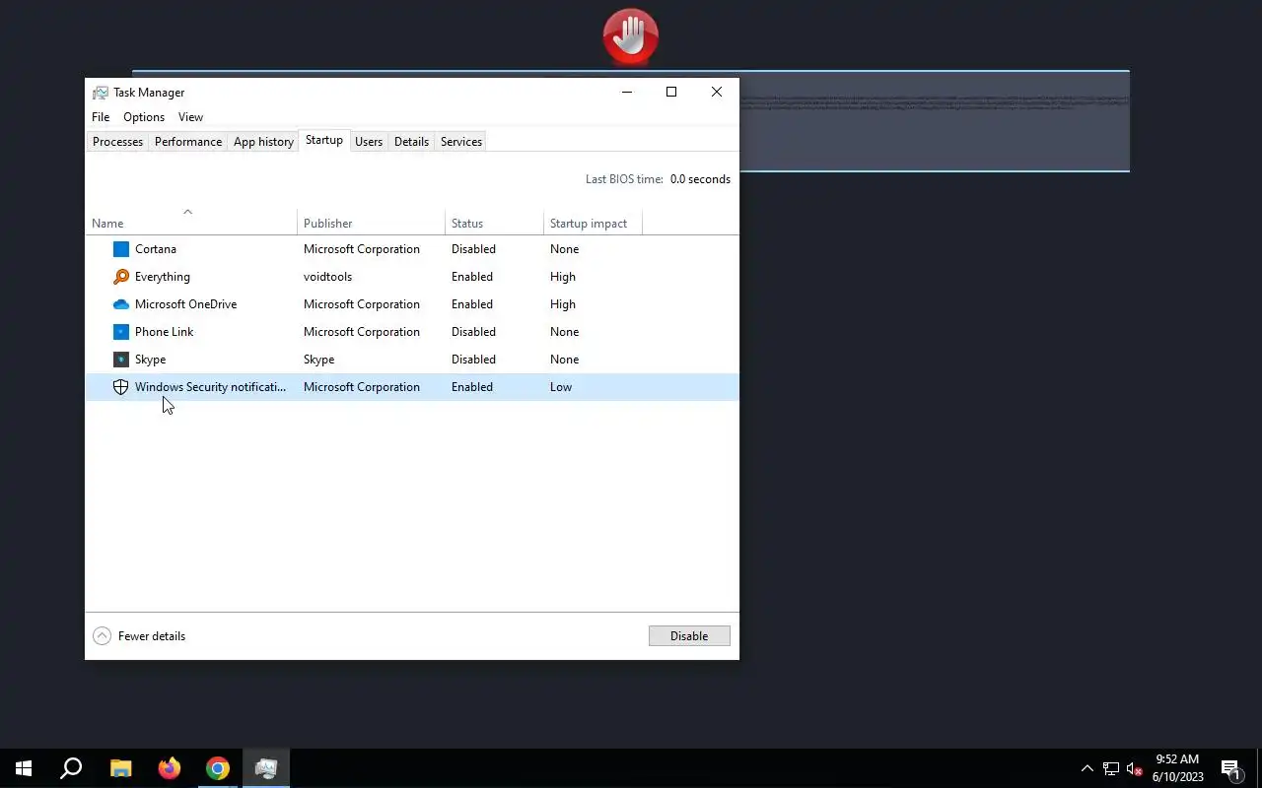Click Enabled status of Everything

click(x=472, y=277)
